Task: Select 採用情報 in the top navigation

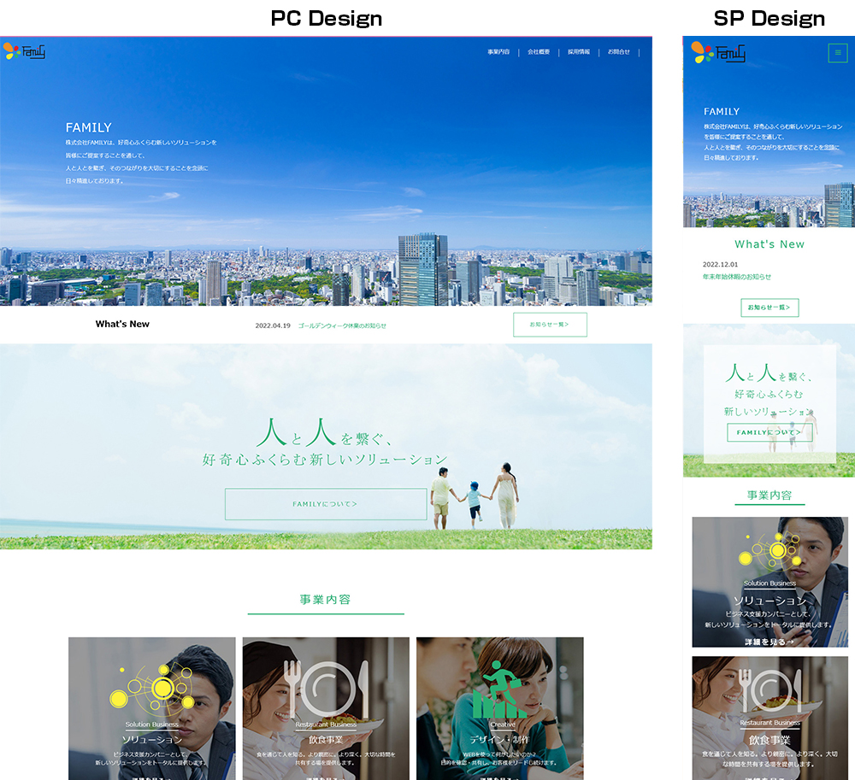Action: pos(579,52)
